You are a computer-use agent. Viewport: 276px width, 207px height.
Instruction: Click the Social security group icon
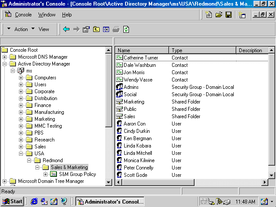point(119,94)
